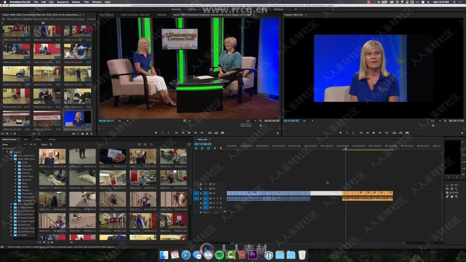Open the Effects panel tab
This screenshot has height=262, width=466.
click(38, 139)
